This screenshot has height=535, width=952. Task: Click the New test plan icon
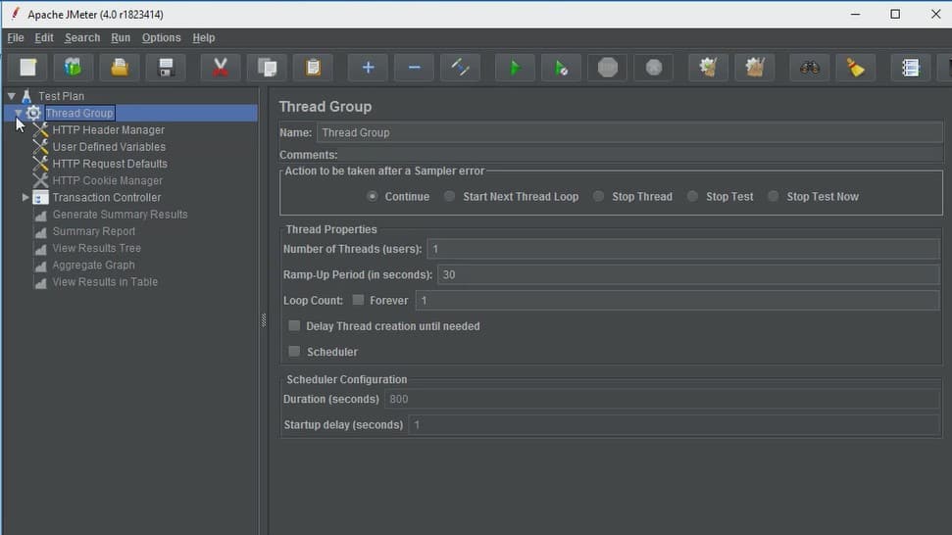pyautogui.click(x=27, y=68)
